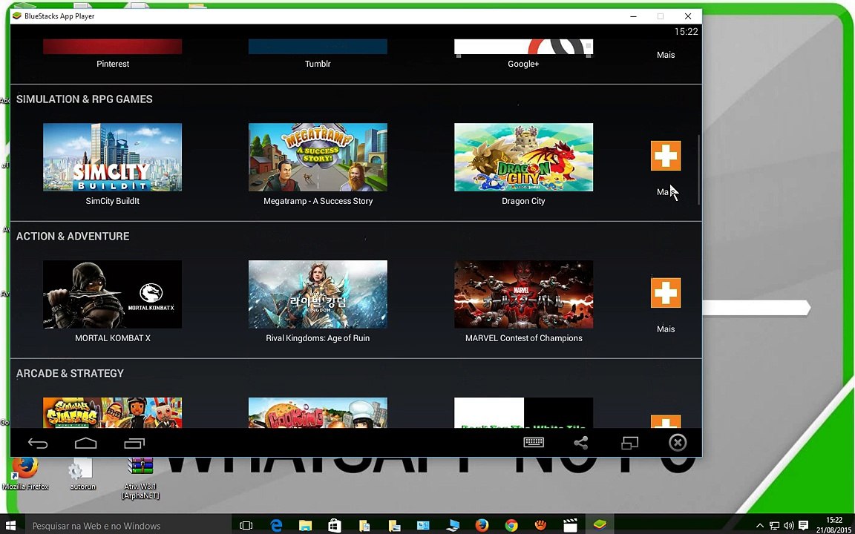Click the volume icon in system tray
This screenshot has height=534, width=855.
pyautogui.click(x=788, y=526)
